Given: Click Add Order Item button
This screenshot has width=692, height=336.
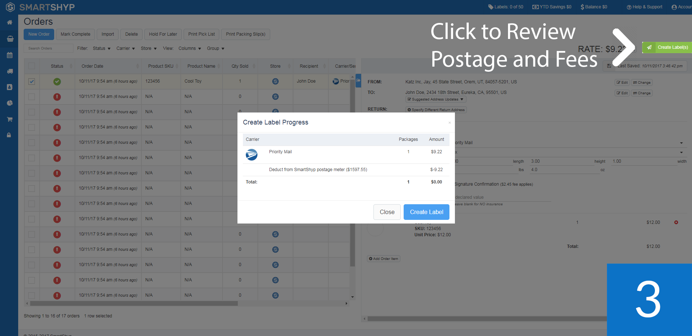Looking at the screenshot, I should [x=384, y=259].
